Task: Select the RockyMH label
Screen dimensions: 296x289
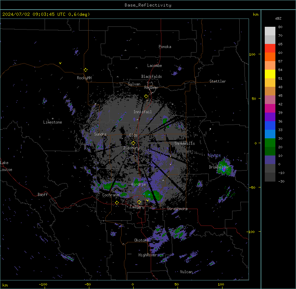Action: pyautogui.click(x=84, y=78)
